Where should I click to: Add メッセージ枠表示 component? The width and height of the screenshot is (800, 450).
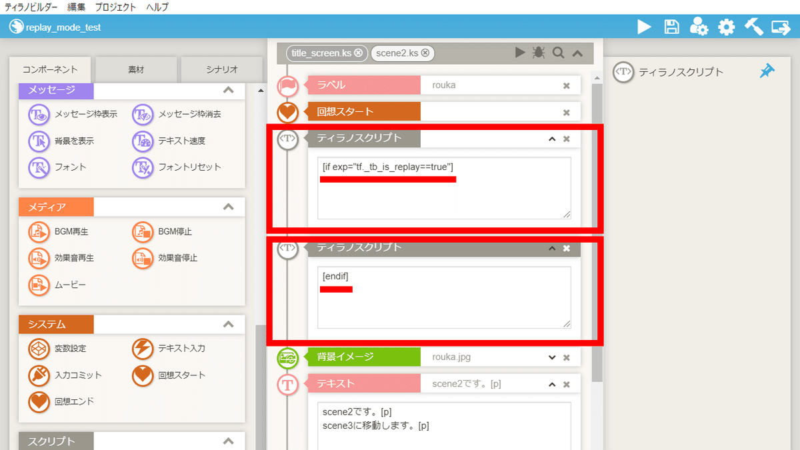coord(73,114)
